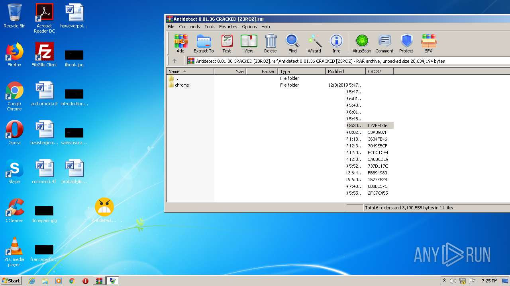The height and width of the screenshot is (286, 510).
Task: Select the CRC value FC0C1CF4
Action: (378, 153)
